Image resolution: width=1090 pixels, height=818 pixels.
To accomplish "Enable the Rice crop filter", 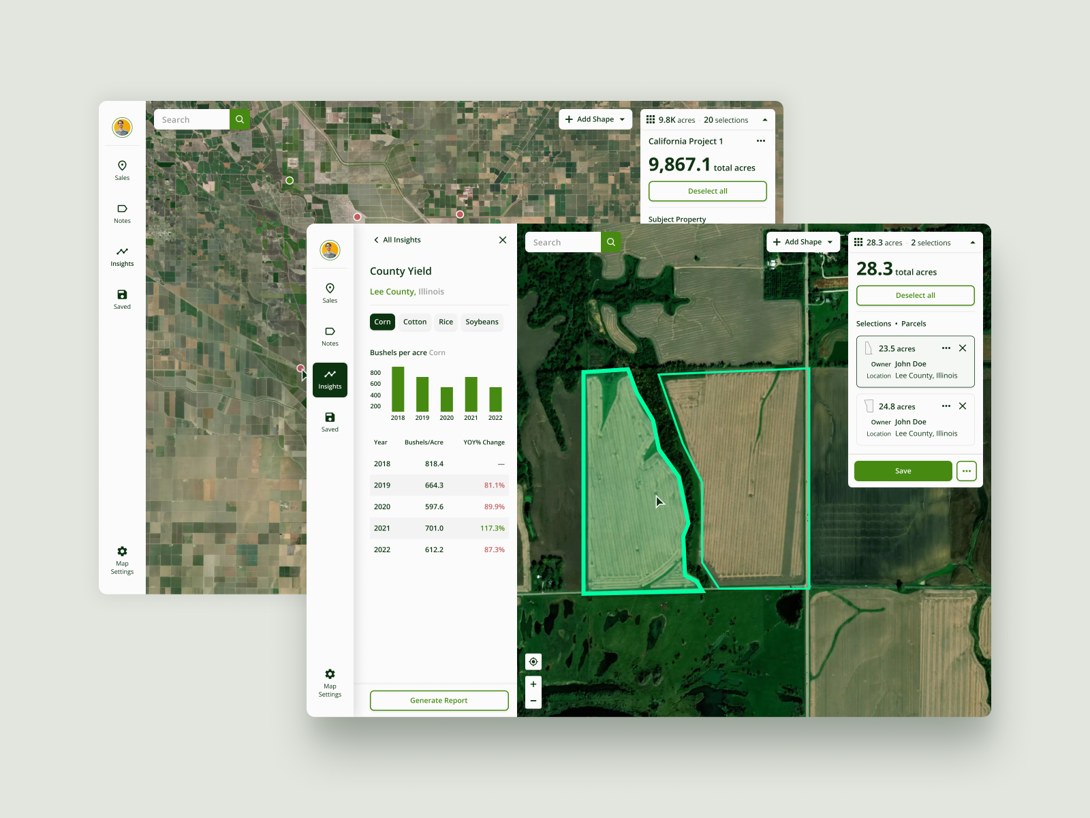I will tap(446, 322).
